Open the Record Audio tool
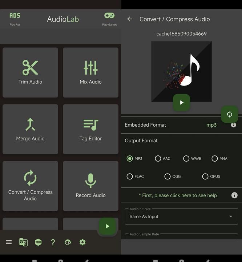 [x=90, y=186]
